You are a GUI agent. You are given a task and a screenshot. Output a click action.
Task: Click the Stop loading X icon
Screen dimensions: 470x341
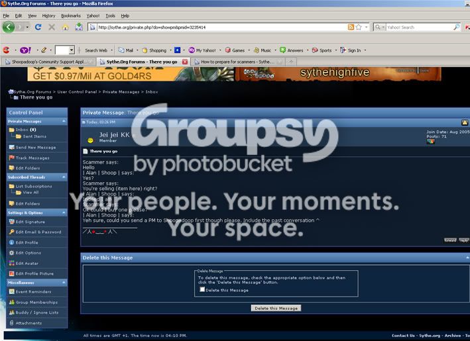click(x=52, y=27)
